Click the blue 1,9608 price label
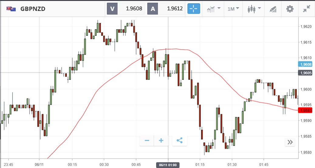The image size is (315, 168). 306,64
